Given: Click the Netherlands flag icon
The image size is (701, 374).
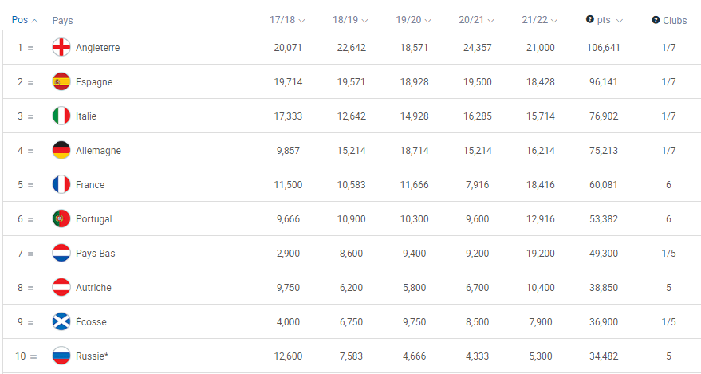Looking at the screenshot, I should coord(61,254).
